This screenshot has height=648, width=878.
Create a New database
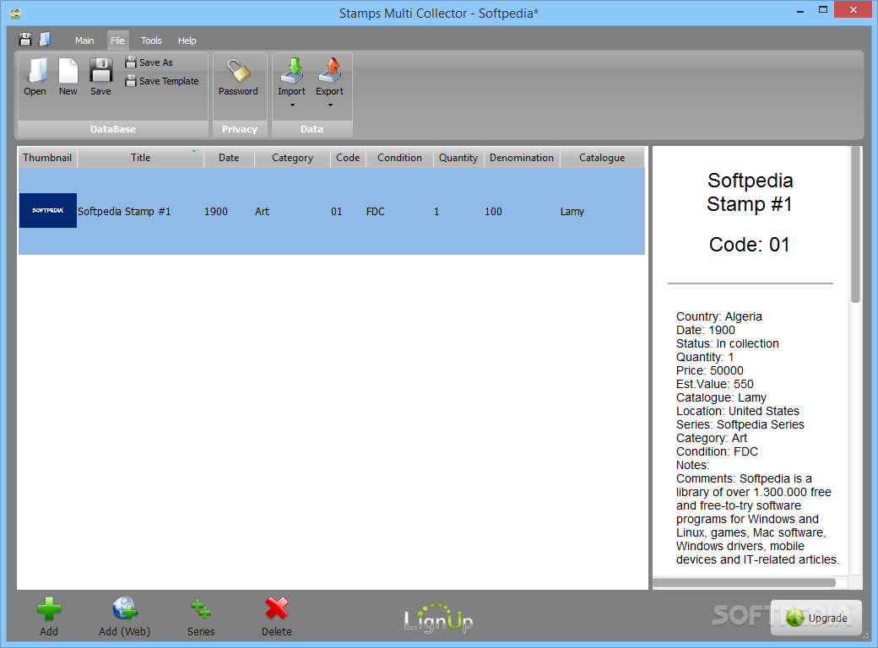tap(68, 77)
